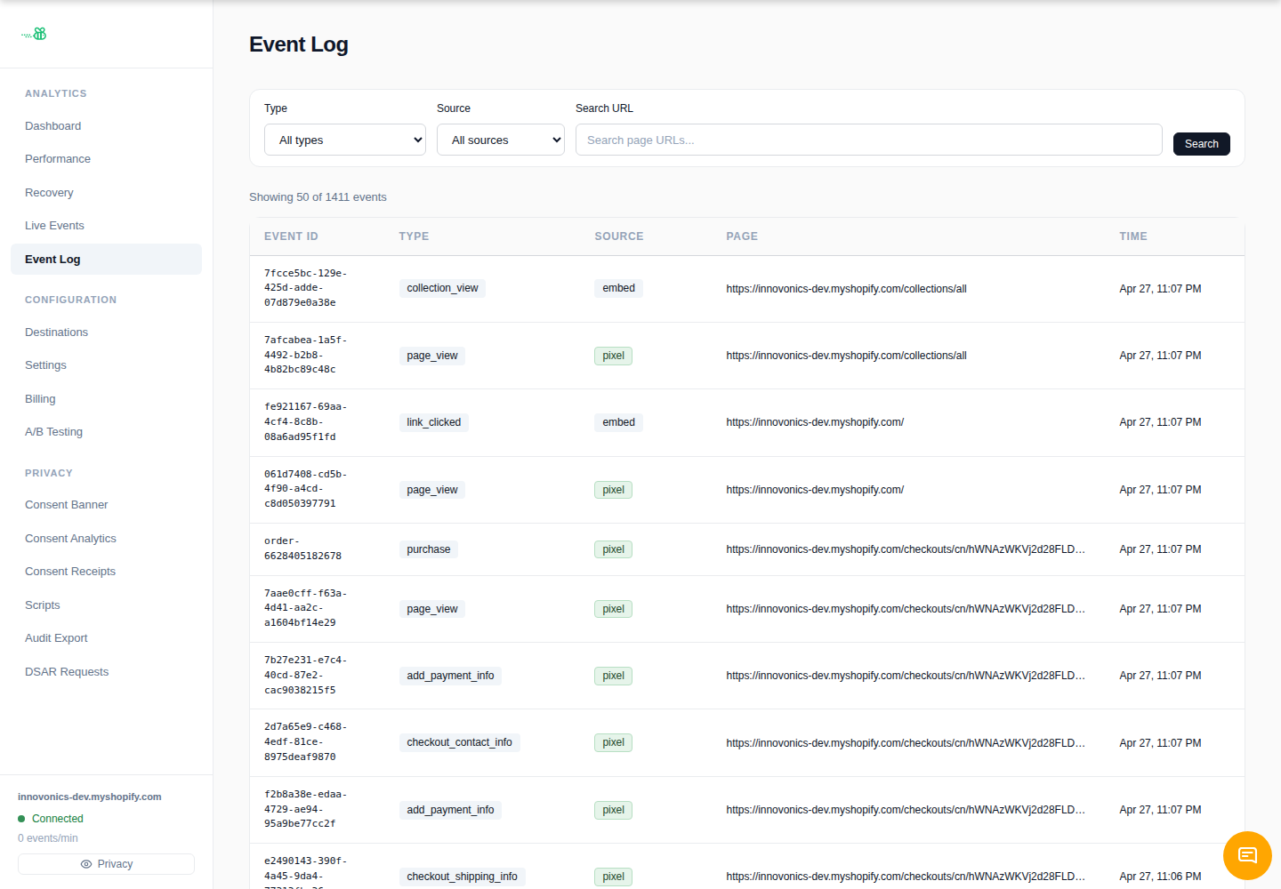Click the PAGE column header
Viewport: 1281px width, 889px height.
(x=742, y=236)
